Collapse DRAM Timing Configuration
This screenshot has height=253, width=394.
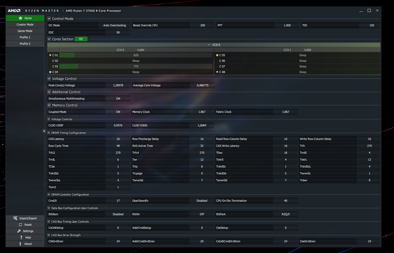pos(49,133)
